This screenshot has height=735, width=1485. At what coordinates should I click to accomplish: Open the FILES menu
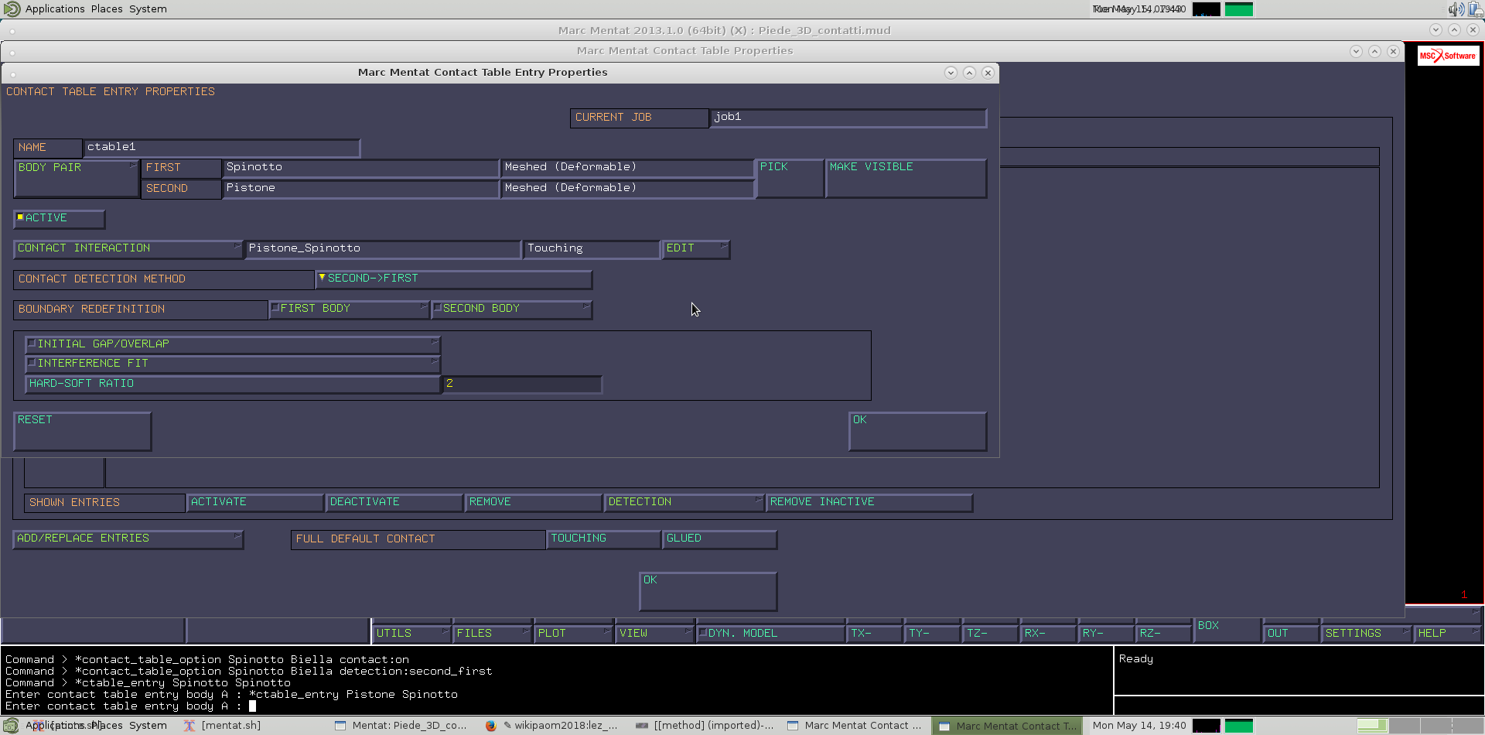[493, 634]
